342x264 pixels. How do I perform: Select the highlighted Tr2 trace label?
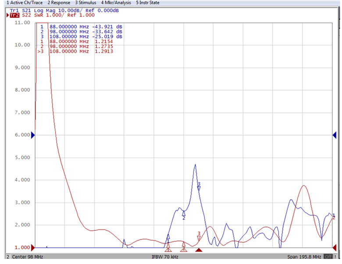pos(15,15)
